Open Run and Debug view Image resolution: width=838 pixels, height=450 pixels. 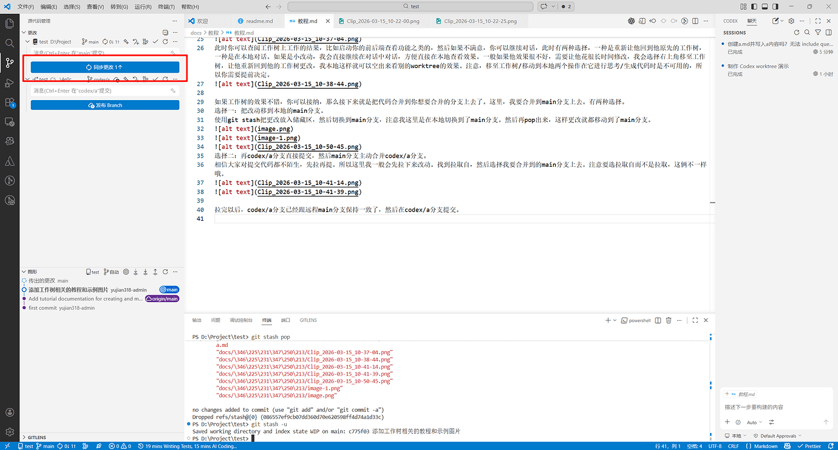9,82
